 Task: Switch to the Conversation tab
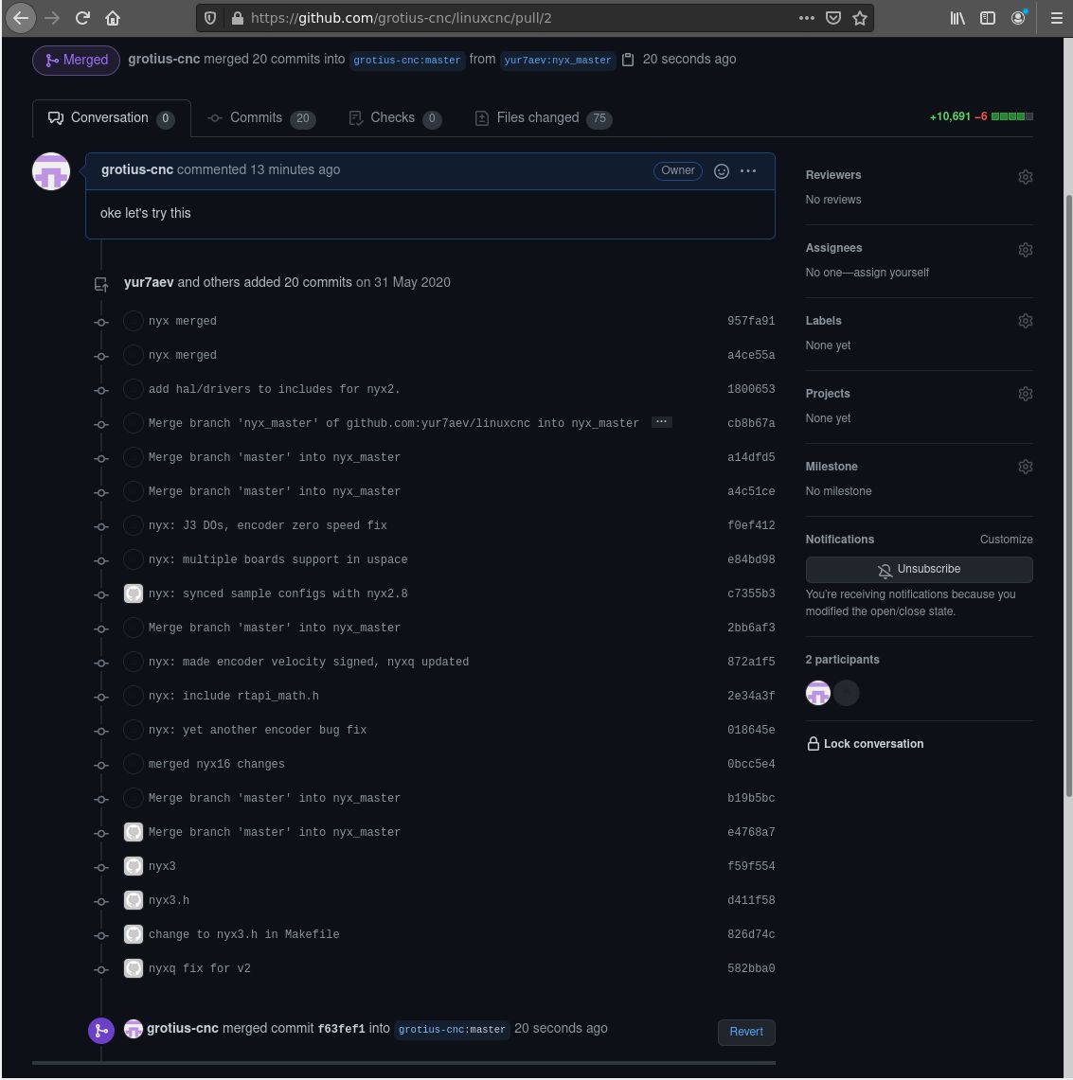click(111, 118)
